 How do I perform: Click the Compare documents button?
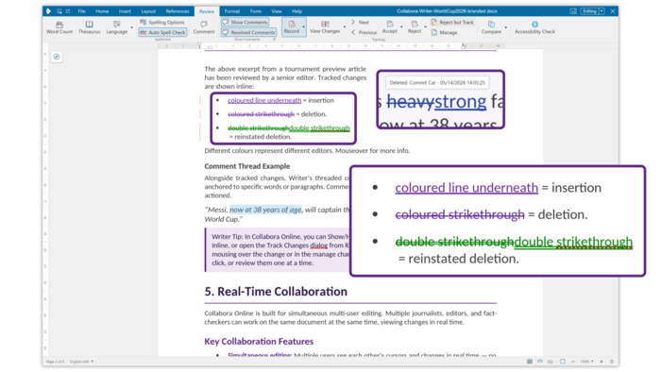click(491, 27)
